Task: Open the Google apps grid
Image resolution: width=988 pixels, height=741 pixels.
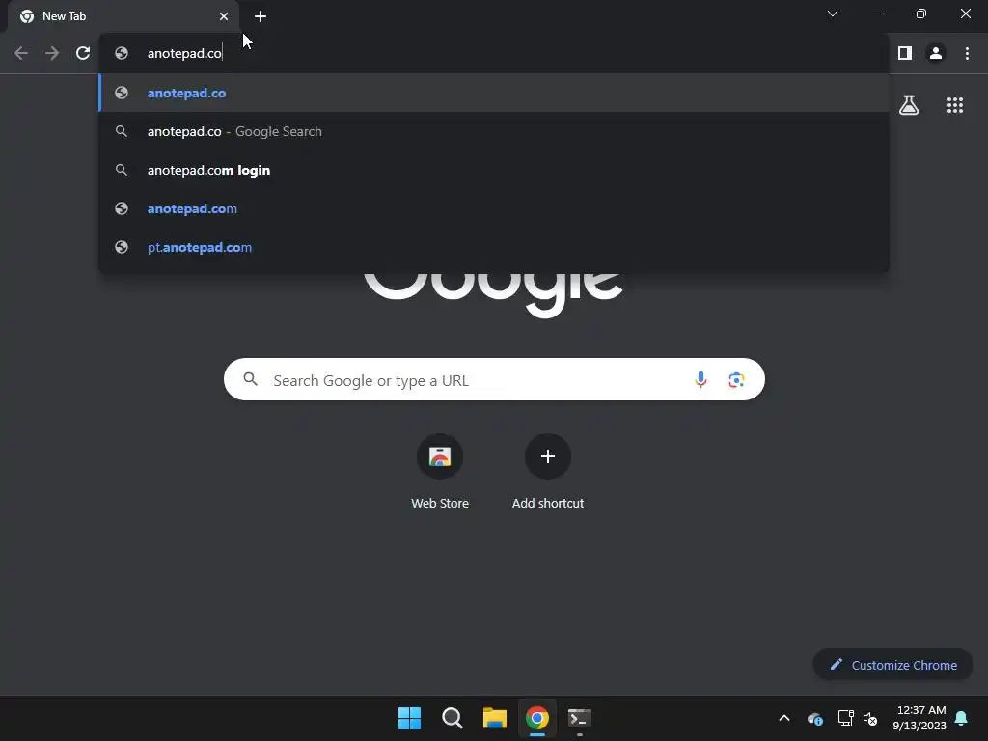Action: [955, 105]
